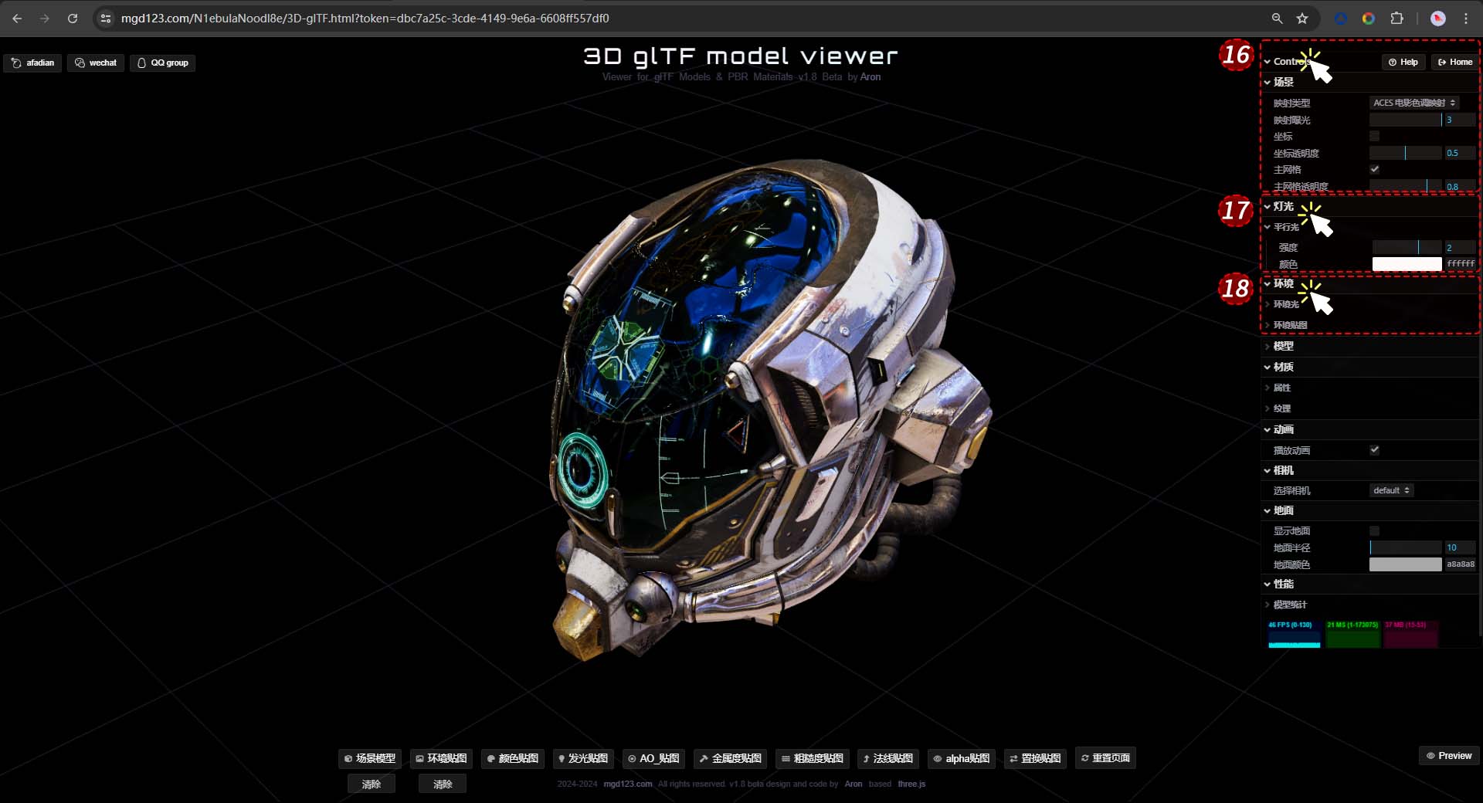Click the 强度 light intensity value field

click(x=1459, y=247)
